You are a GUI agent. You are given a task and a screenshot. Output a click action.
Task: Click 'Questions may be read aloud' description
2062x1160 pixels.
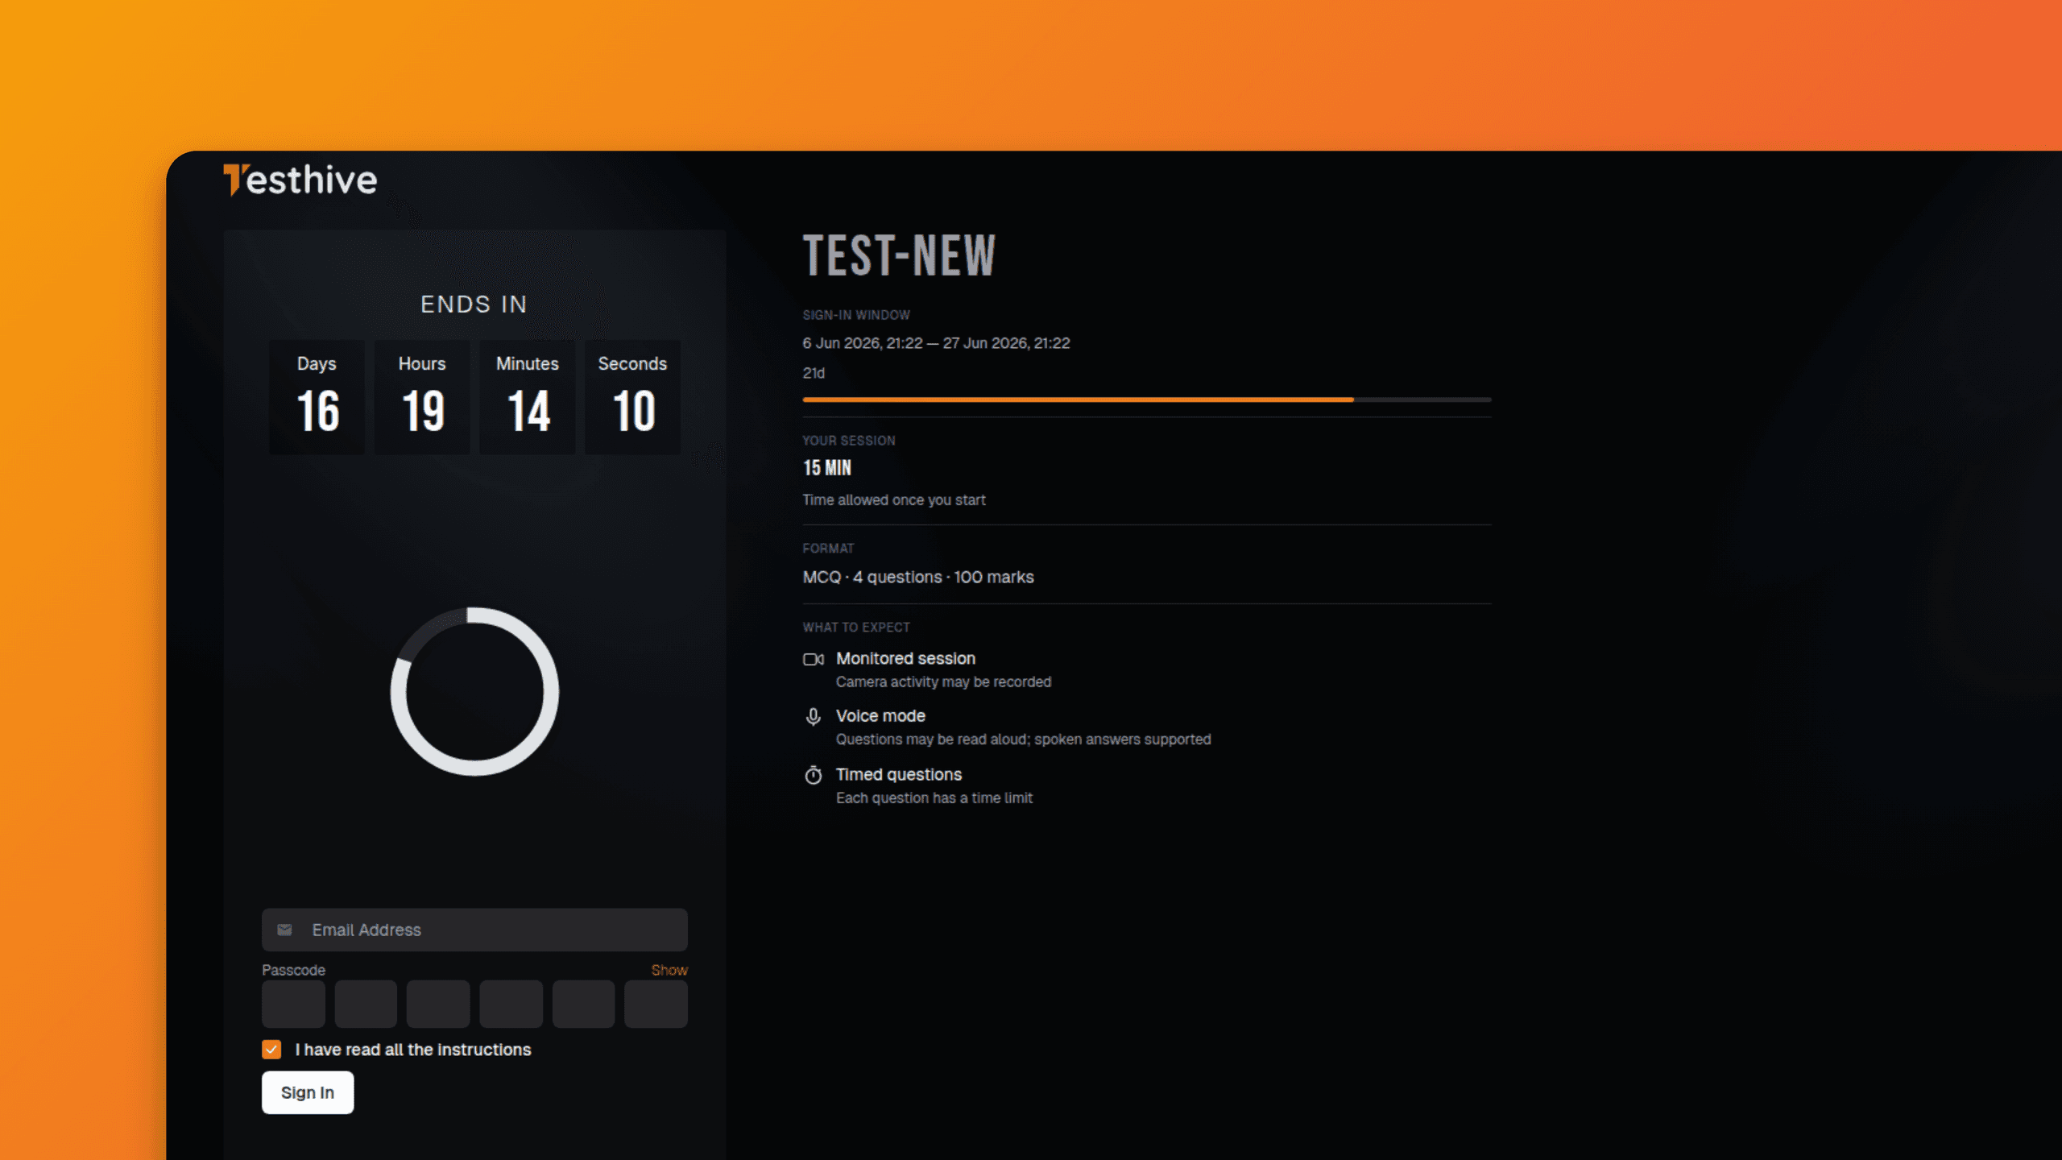1023,739
